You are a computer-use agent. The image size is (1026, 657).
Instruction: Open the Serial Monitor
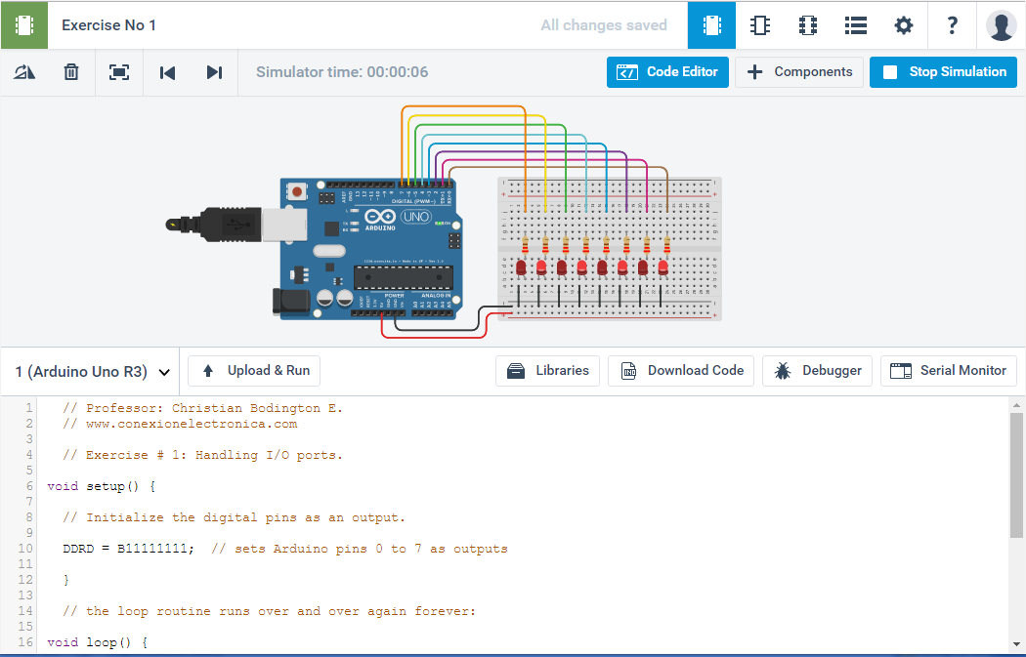(949, 371)
